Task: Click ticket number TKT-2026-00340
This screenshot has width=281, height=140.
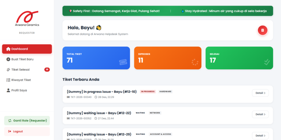Action: coord(81,97)
